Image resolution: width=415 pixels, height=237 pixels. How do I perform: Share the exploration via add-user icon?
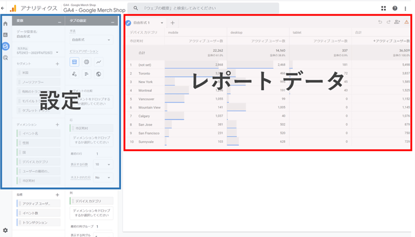(397, 23)
